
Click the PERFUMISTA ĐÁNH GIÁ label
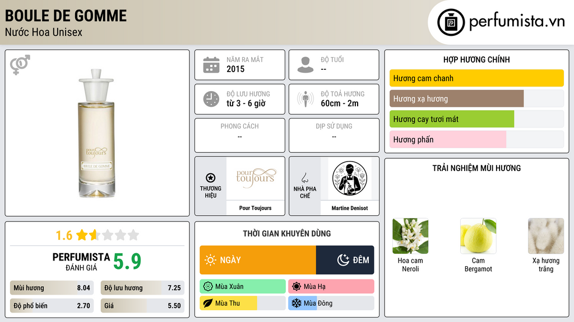pos(81,262)
